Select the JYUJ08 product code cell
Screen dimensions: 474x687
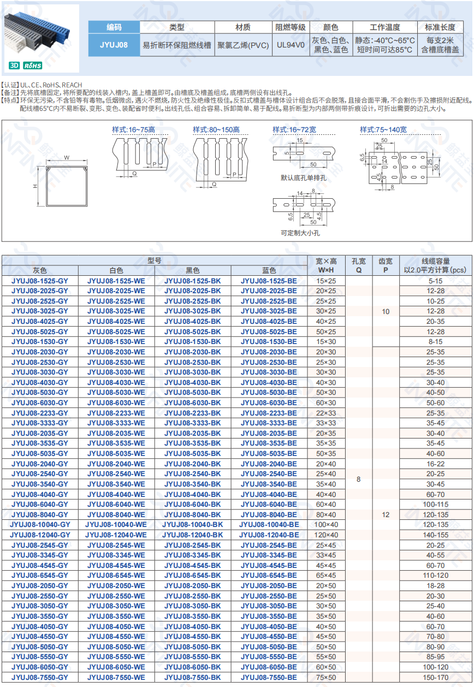click(x=114, y=45)
